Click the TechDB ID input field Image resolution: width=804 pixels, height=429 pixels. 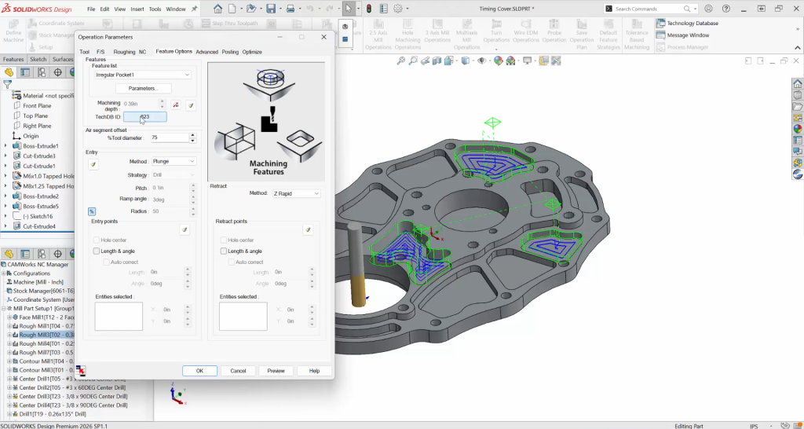click(x=145, y=117)
